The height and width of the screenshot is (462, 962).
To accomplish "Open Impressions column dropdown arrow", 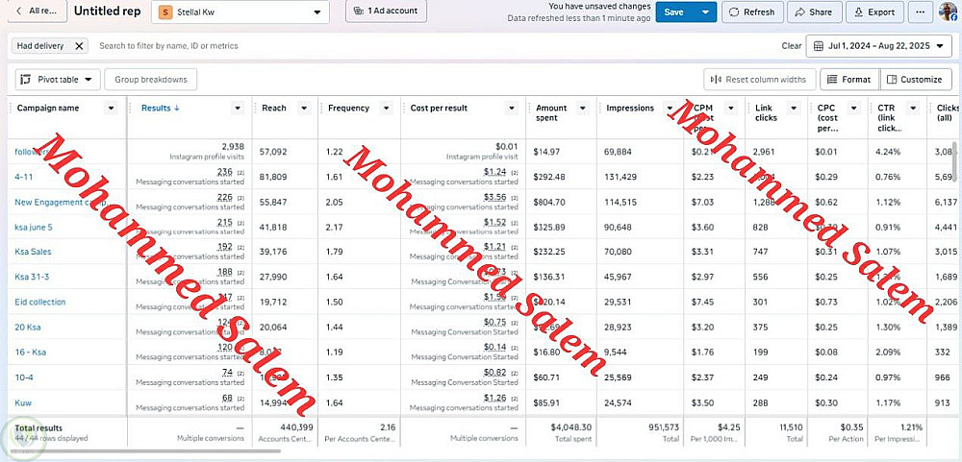I will (x=670, y=109).
